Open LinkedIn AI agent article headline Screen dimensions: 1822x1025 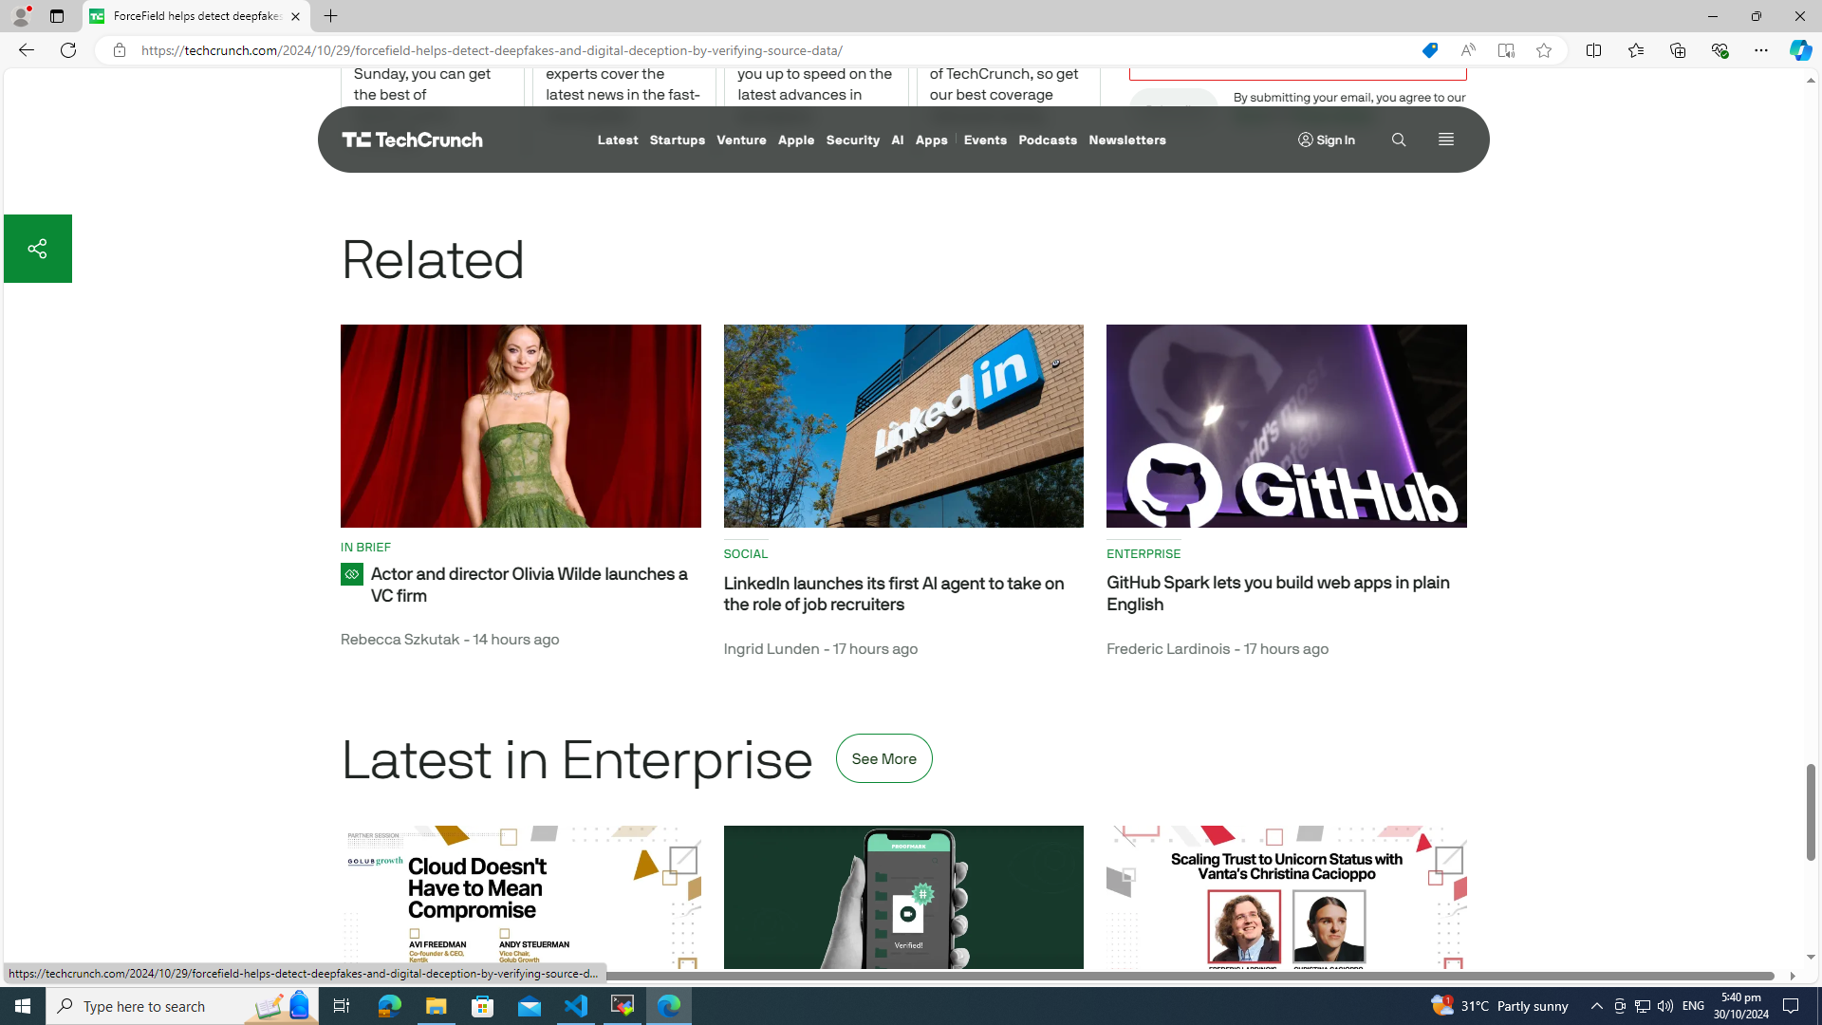point(894,594)
